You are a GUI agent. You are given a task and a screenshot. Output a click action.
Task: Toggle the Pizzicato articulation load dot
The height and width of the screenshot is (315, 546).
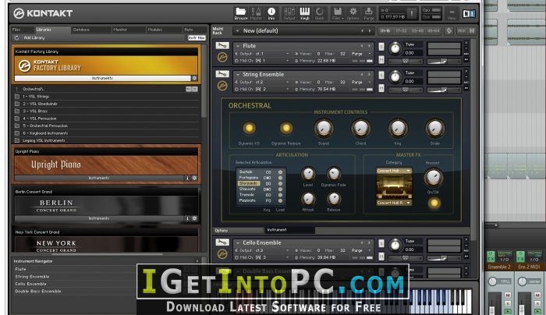pos(280,201)
